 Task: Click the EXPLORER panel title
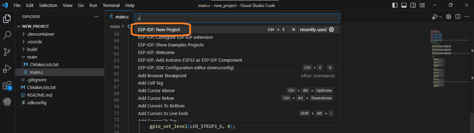pos(31,17)
